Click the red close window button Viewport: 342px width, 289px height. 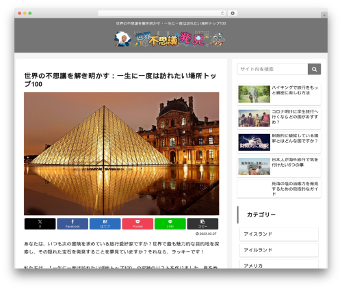point(20,14)
